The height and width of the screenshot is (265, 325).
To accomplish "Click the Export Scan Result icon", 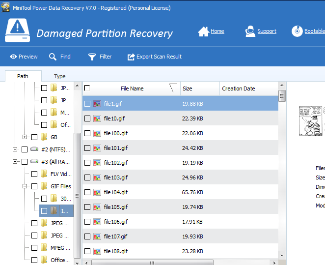I will pyautogui.click(x=131, y=57).
